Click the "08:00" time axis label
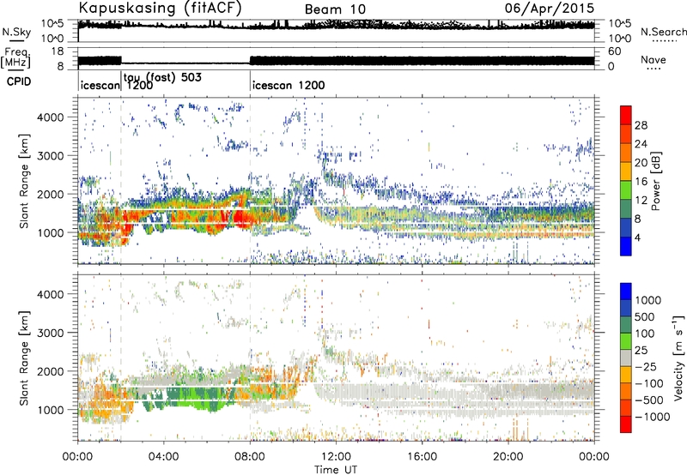 (250, 457)
